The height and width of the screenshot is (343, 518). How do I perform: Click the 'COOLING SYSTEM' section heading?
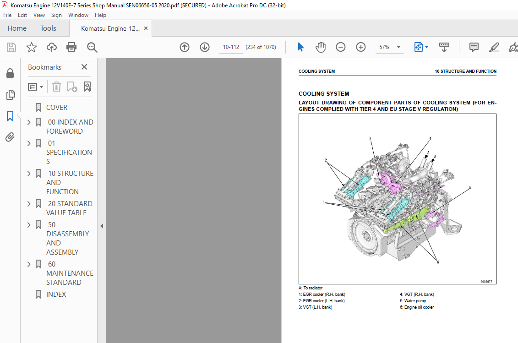[324, 94]
